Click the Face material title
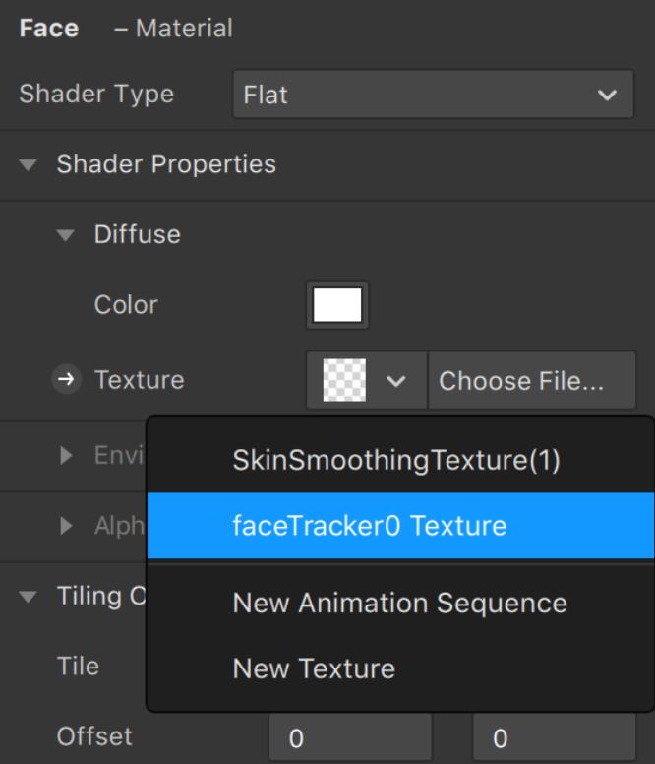This screenshot has height=764, width=655. click(x=48, y=28)
